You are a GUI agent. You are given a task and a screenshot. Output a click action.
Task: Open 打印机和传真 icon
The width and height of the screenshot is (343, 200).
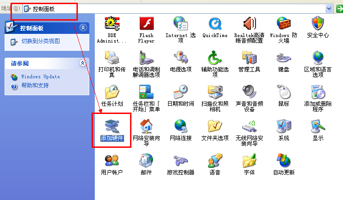pos(112,58)
